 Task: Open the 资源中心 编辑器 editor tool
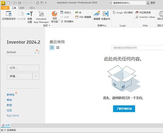click(x=97, y=16)
